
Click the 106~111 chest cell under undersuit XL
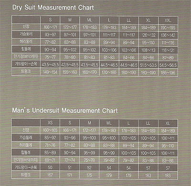coord(168,138)
